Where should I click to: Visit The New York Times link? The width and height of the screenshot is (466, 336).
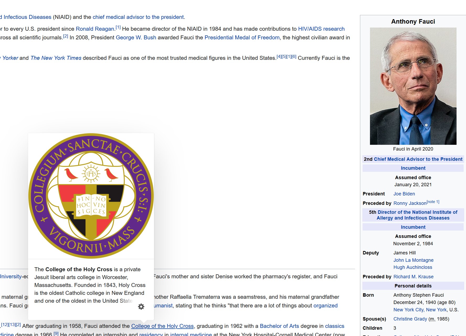pyautogui.click(x=56, y=58)
